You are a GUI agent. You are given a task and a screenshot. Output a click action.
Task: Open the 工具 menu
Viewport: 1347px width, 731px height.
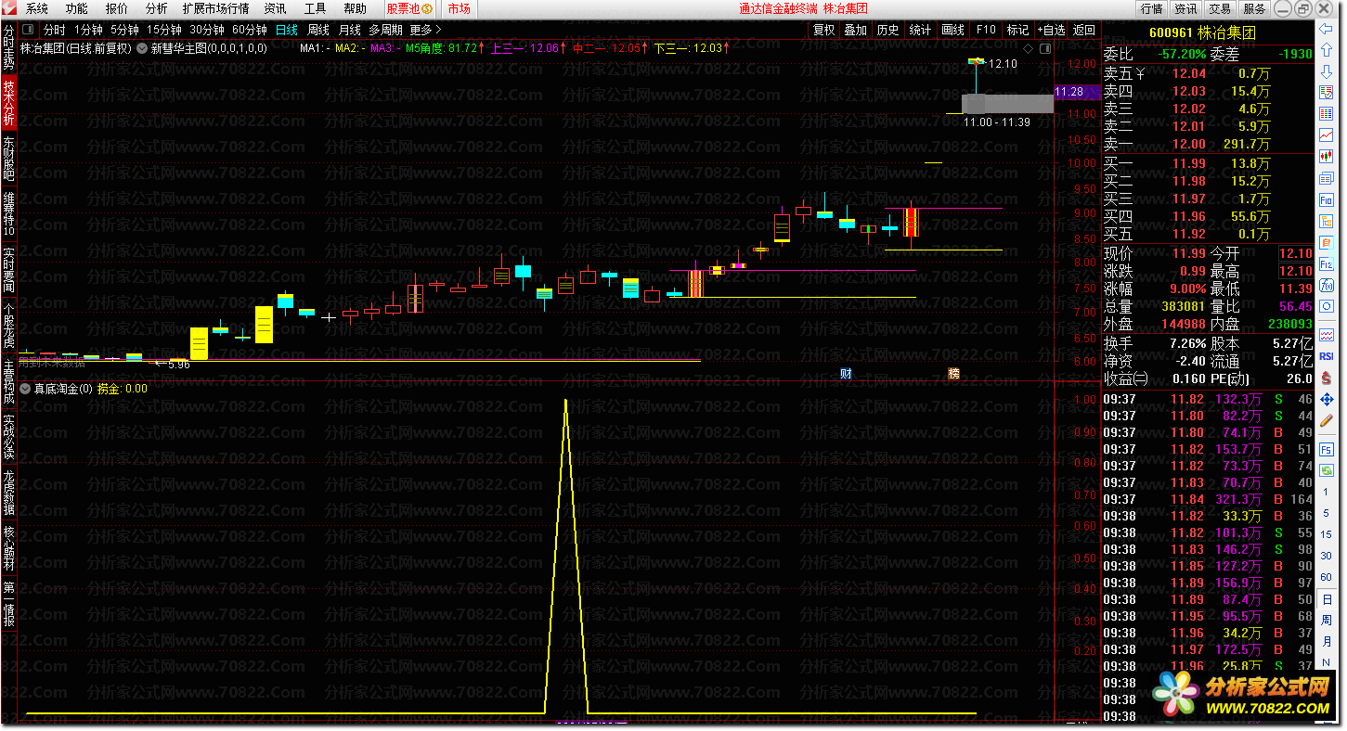(x=315, y=8)
